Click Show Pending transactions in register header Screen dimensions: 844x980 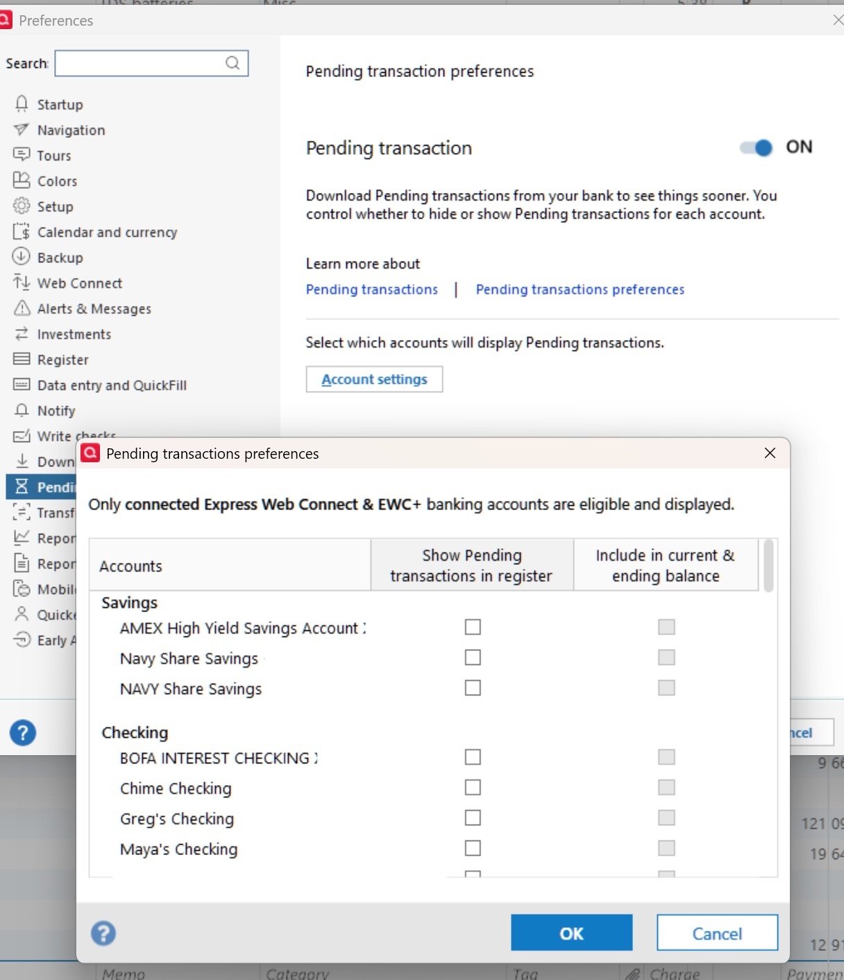(472, 566)
